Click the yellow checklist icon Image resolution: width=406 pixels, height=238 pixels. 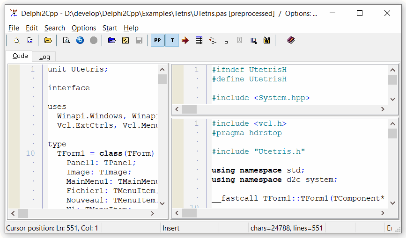coord(125,40)
